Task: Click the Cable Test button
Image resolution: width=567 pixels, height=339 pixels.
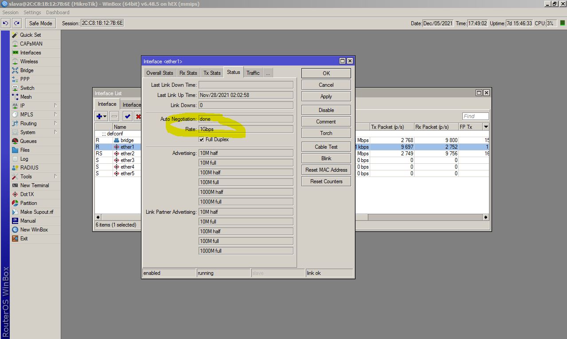Action: pyautogui.click(x=326, y=147)
